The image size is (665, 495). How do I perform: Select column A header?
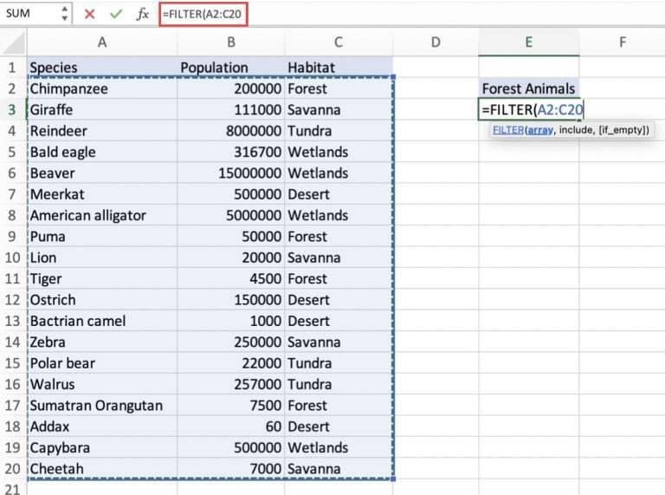coord(101,42)
